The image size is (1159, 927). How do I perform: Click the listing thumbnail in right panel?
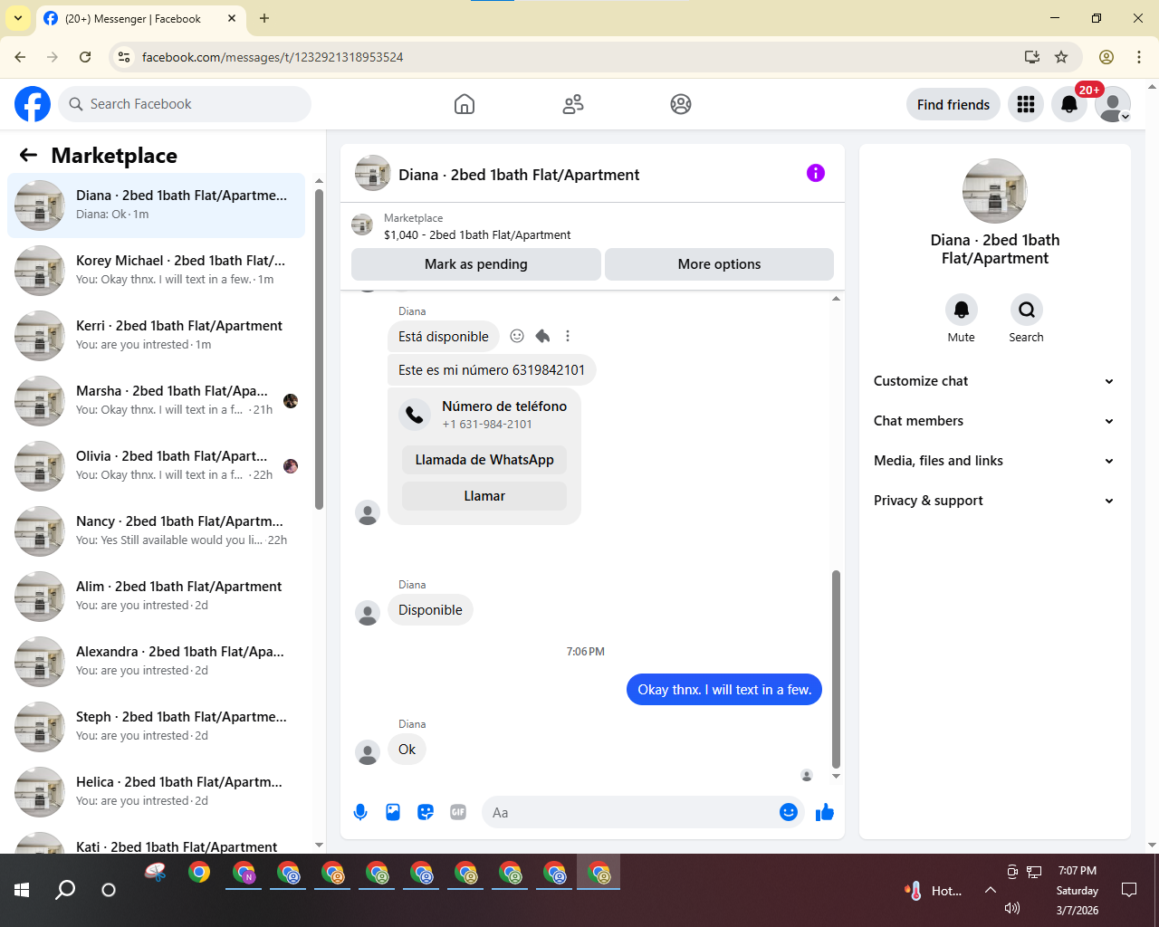995,191
